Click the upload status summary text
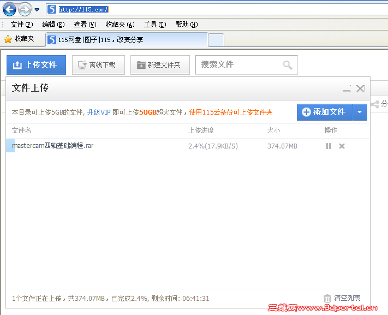388x315 pixels. (110, 299)
